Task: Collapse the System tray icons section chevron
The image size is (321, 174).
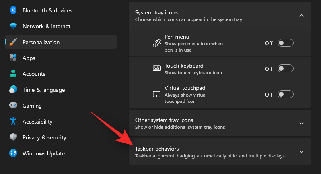Action: (301, 15)
